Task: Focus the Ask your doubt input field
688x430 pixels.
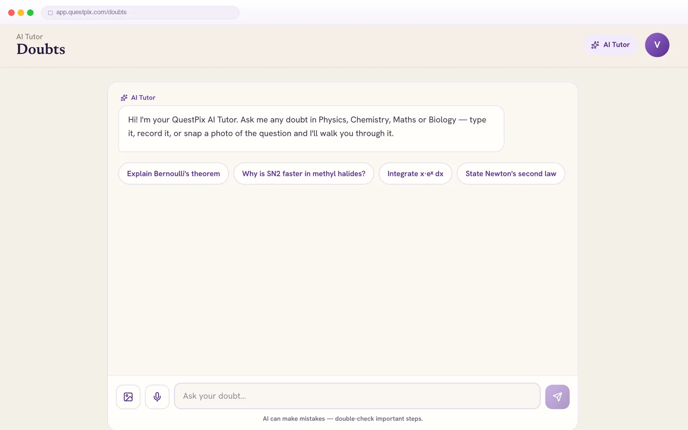Action: (x=357, y=396)
